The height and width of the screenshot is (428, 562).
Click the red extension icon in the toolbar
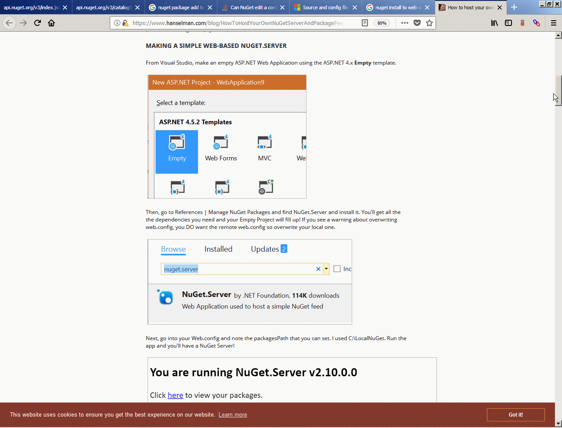tap(522, 23)
